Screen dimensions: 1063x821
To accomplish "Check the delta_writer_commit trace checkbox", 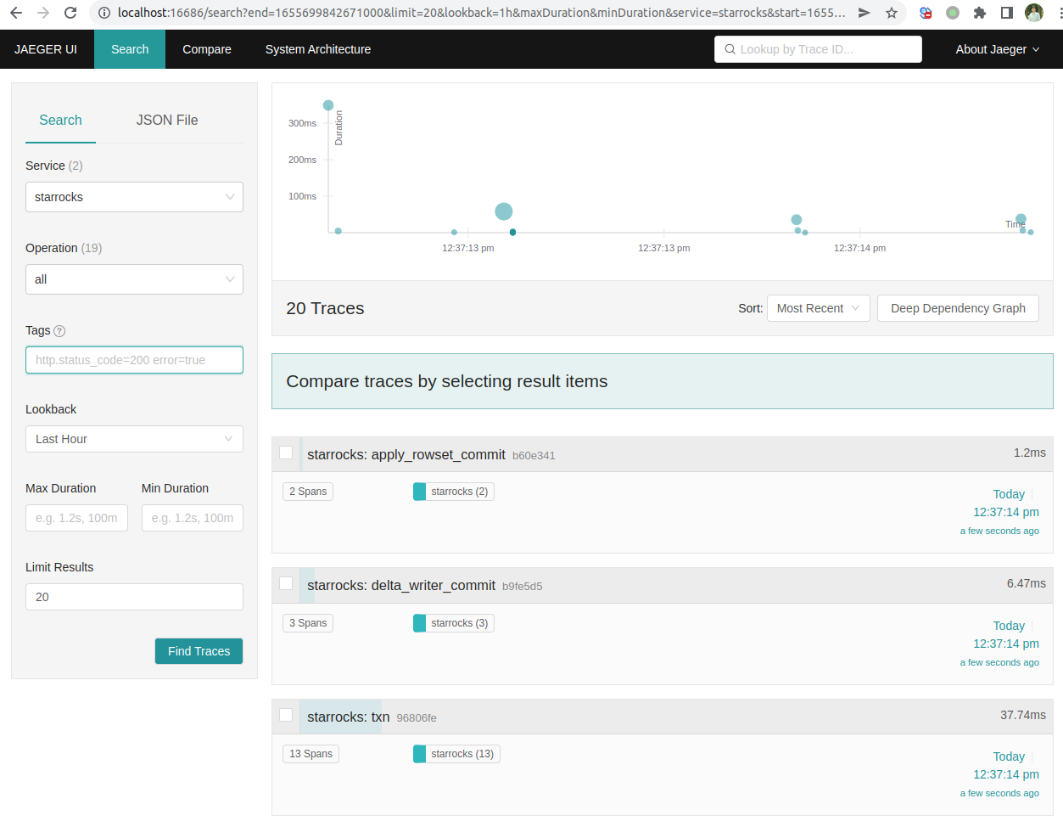I will [286, 584].
